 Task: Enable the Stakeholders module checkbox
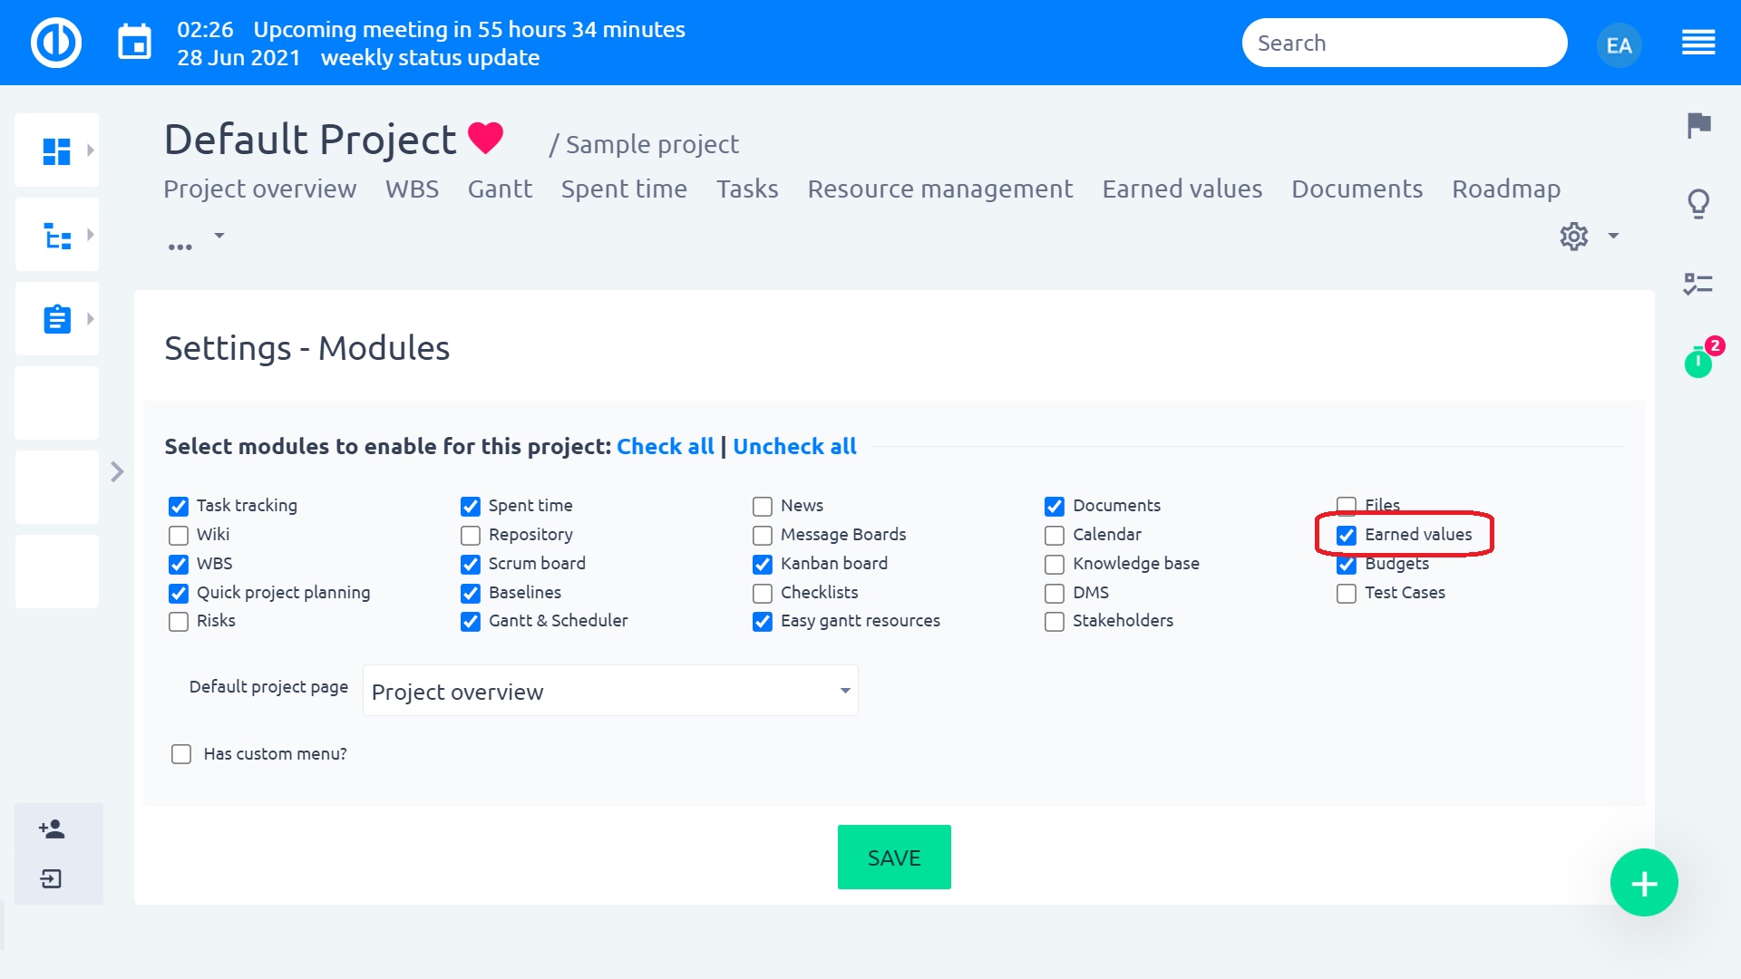pos(1055,622)
